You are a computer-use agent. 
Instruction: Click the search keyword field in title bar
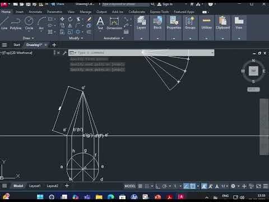[x=126, y=4]
